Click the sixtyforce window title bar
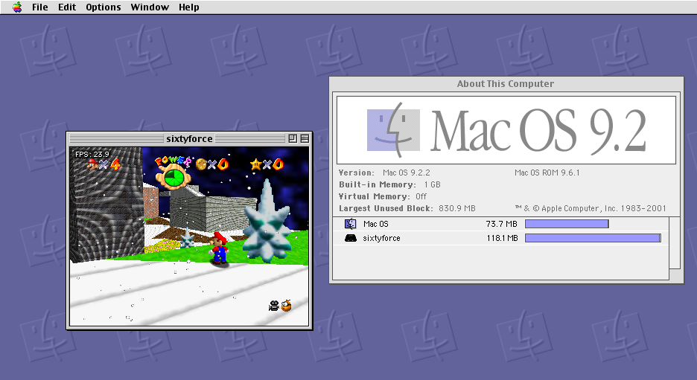 (189, 138)
